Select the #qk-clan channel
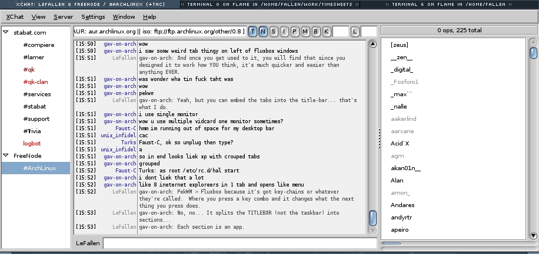The width and height of the screenshot is (539, 254). (x=36, y=82)
